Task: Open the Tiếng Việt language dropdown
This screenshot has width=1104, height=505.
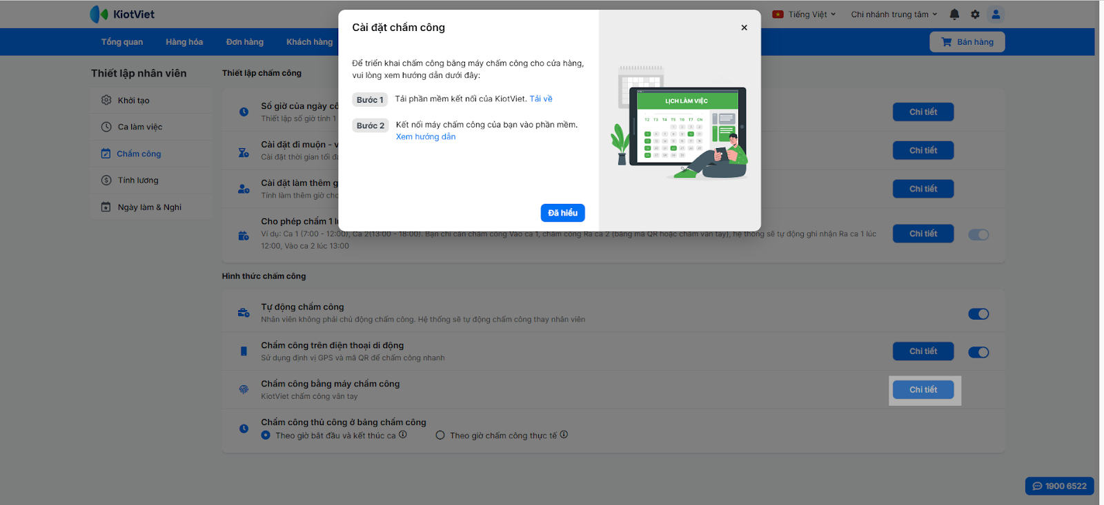Action: click(804, 14)
